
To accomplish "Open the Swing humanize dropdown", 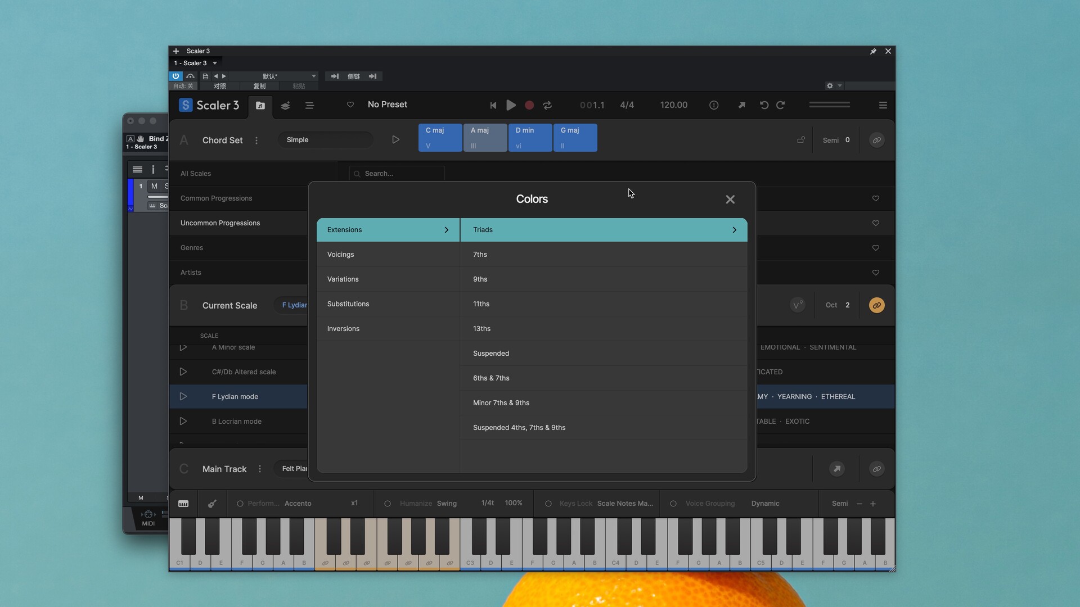I will coord(447,504).
